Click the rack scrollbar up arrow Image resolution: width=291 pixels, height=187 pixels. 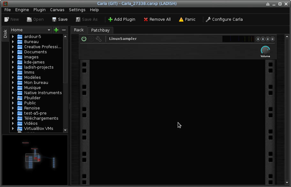tap(287, 36)
